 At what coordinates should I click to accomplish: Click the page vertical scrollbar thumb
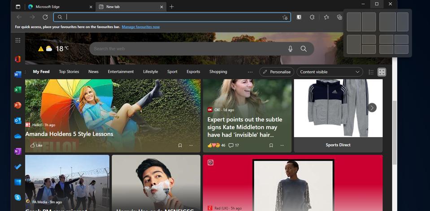click(x=394, y=133)
